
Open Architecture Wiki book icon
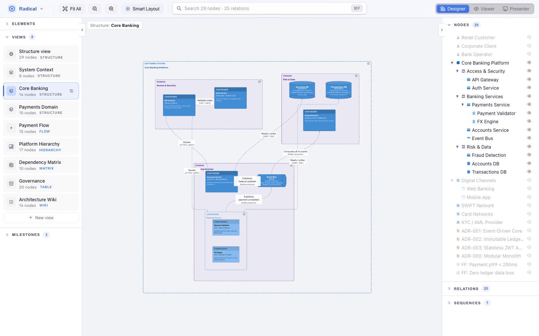11,202
